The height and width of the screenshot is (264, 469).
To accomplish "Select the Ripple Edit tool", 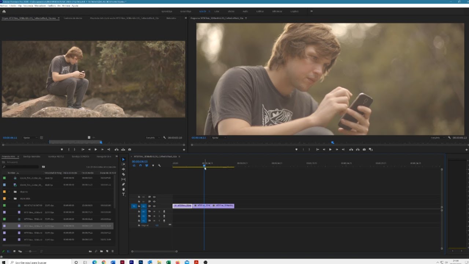I will (123, 169).
